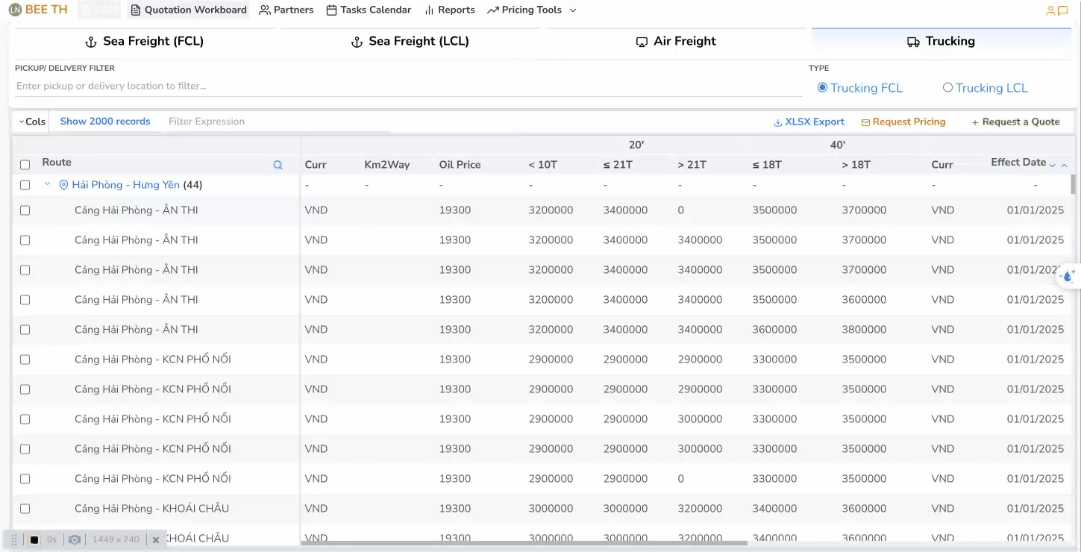Click the camera screenshot icon in recorder bar
1081x552 pixels.
pos(75,539)
